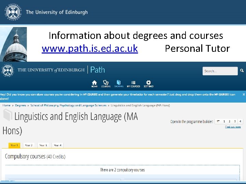This screenshot has width=246, height=184.
Task: Open the programme builder for year 4
Action: click(x=240, y=121)
